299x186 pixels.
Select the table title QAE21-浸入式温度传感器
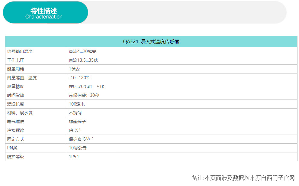click(x=151, y=41)
